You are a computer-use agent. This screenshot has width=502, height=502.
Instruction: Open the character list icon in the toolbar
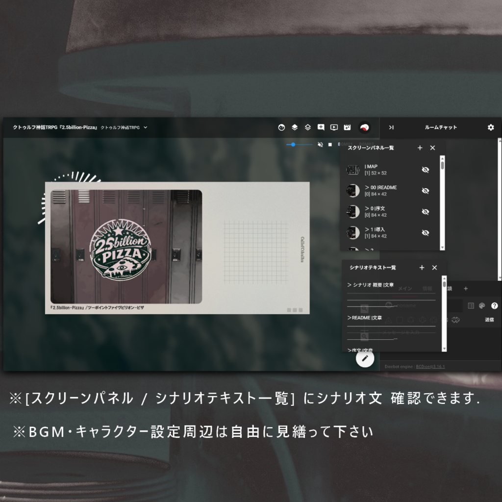pos(281,127)
